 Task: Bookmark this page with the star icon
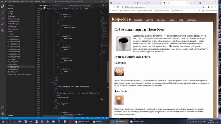pos(204,7)
